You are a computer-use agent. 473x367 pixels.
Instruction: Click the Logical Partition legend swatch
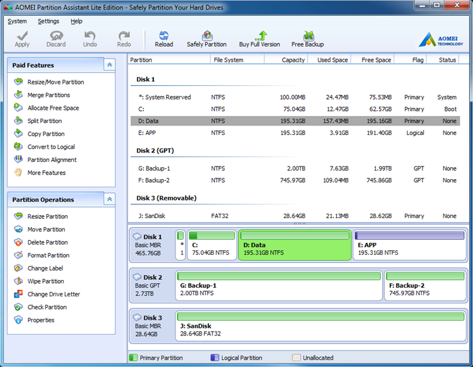point(215,358)
